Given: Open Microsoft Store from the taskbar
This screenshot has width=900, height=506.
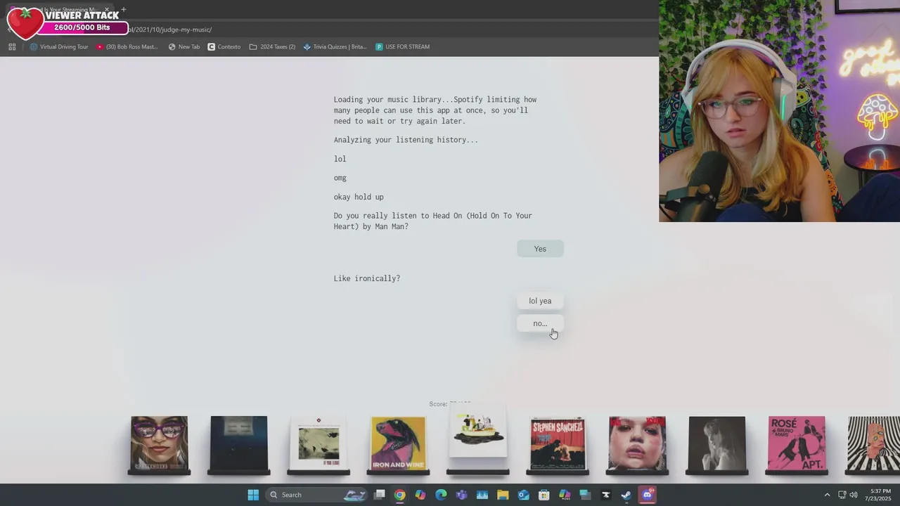Looking at the screenshot, I should click(x=544, y=495).
